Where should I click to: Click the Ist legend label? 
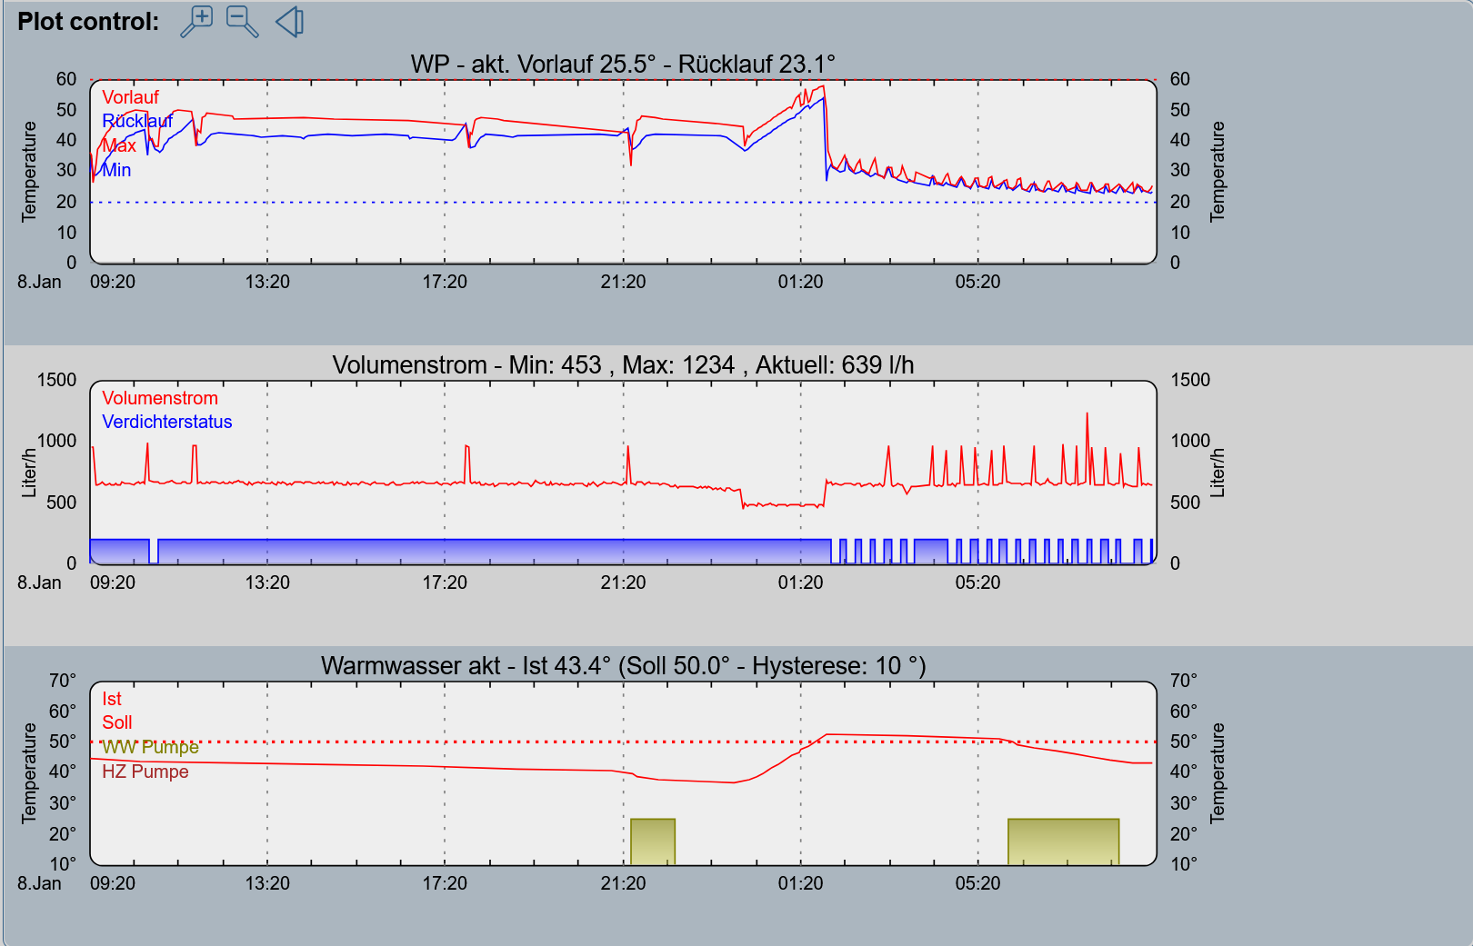point(112,699)
